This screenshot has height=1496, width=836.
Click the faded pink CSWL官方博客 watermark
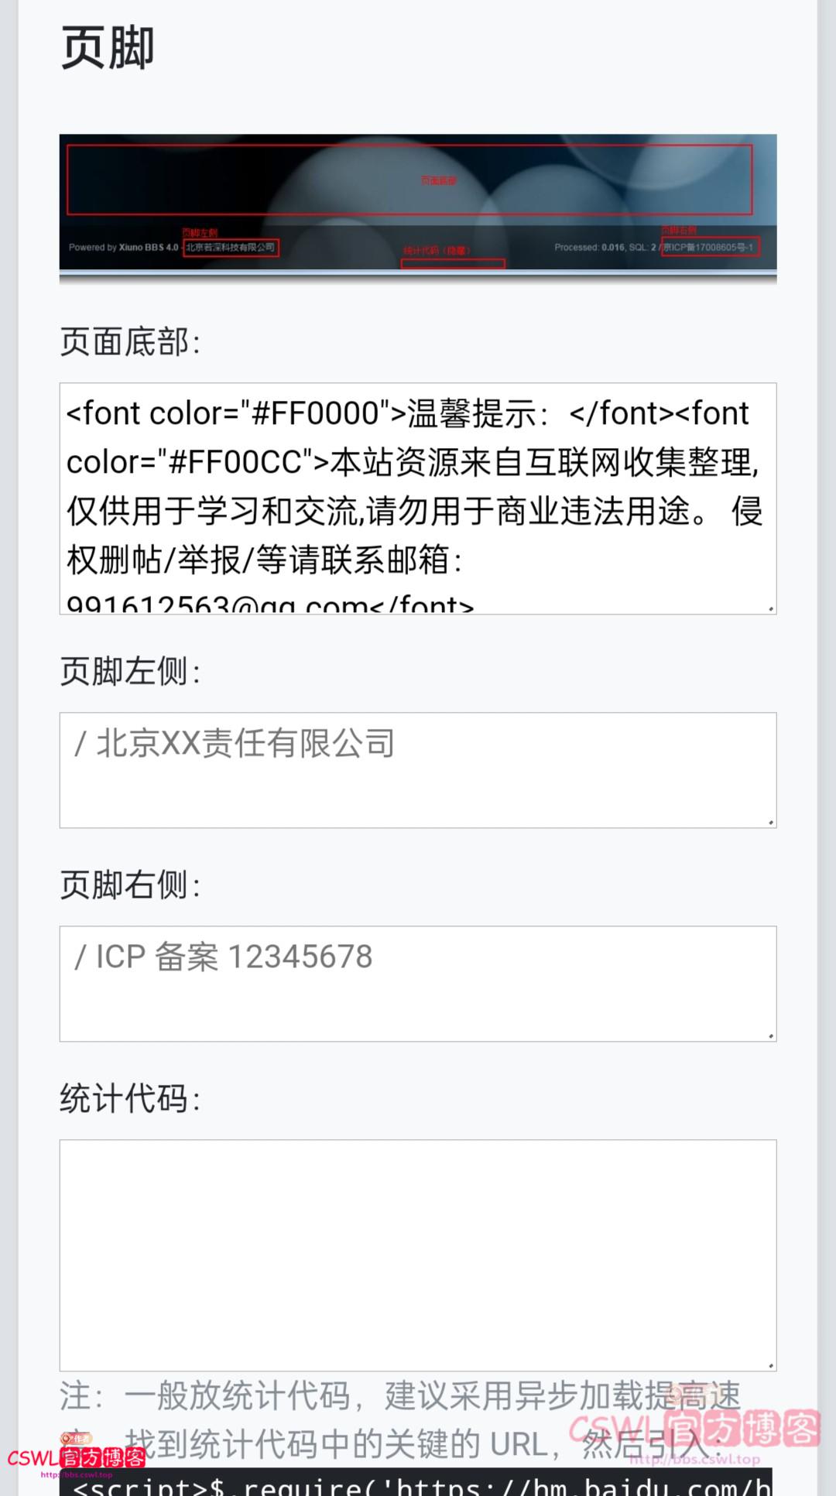pos(694,1429)
